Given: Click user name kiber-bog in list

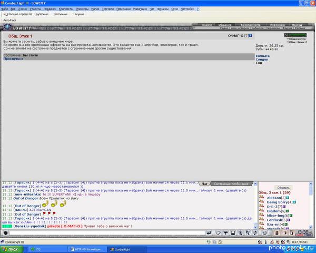Looking at the screenshot, I should (275, 216).
